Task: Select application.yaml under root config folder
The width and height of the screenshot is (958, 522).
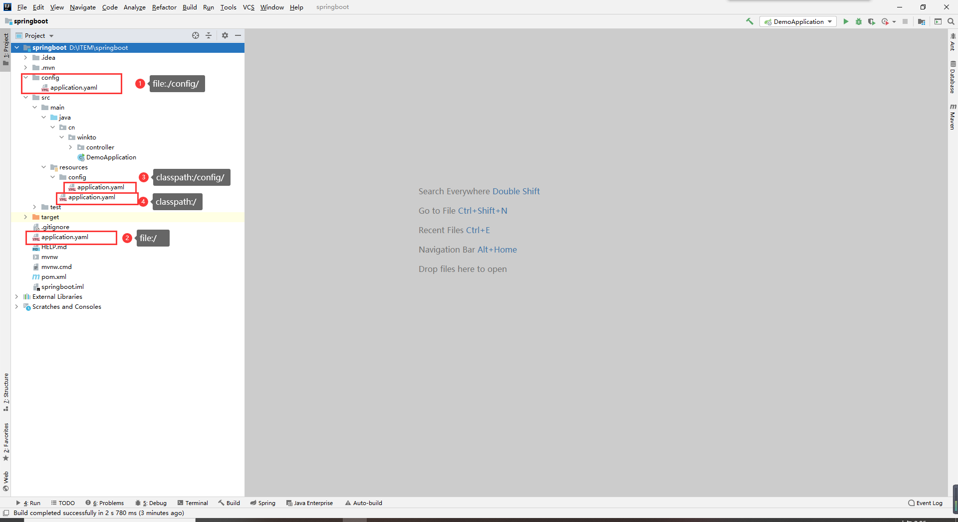Action: coord(73,88)
